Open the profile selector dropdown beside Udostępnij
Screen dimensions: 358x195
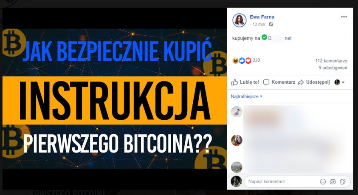[x=339, y=82]
